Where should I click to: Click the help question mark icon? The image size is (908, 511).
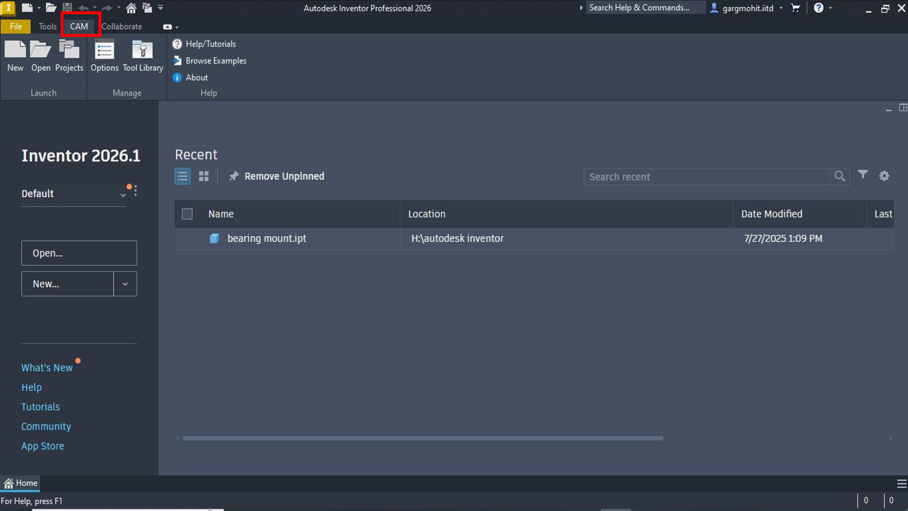pyautogui.click(x=819, y=8)
